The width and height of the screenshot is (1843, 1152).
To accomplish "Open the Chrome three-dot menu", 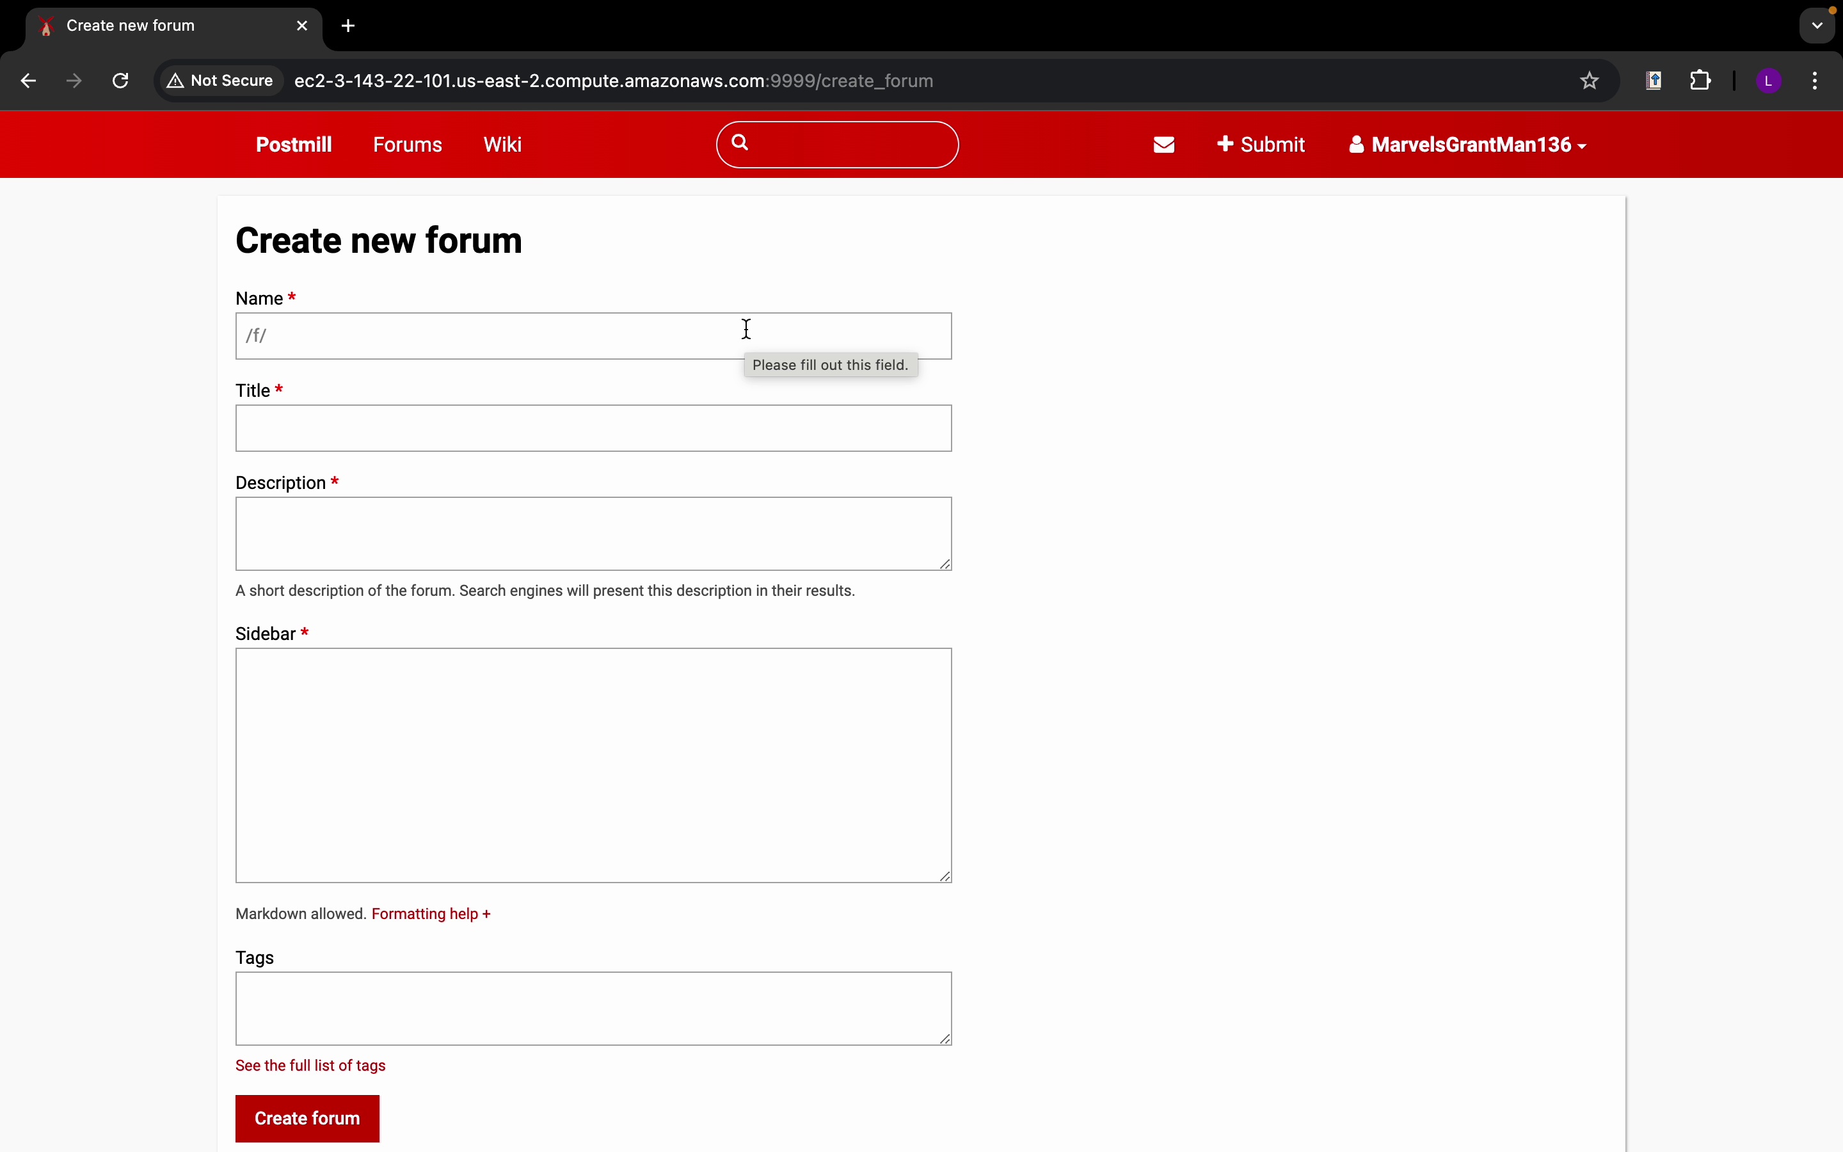I will tap(1816, 81).
